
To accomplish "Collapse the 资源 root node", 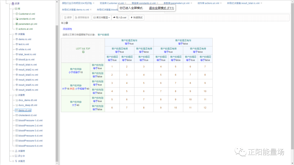I will (x=10, y=4).
